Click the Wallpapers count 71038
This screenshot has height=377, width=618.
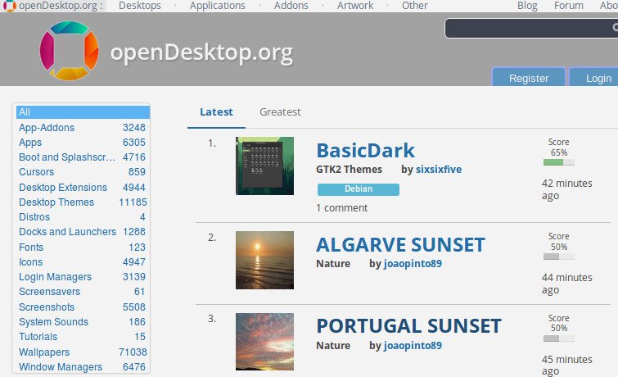point(133,352)
